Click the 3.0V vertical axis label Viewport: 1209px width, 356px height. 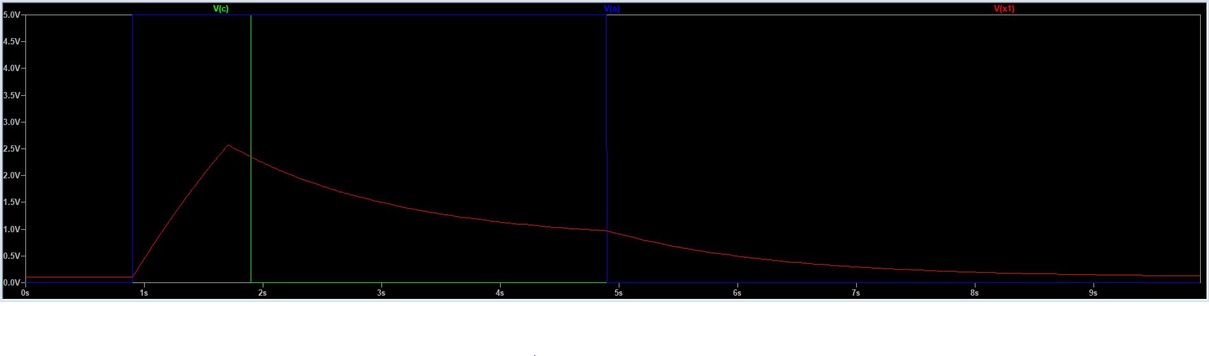point(11,122)
